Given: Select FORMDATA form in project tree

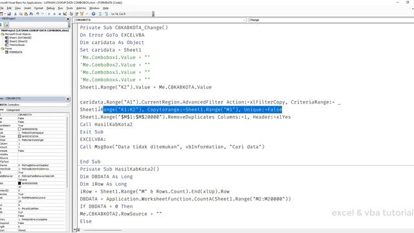Looking at the screenshot, I should (16, 52).
